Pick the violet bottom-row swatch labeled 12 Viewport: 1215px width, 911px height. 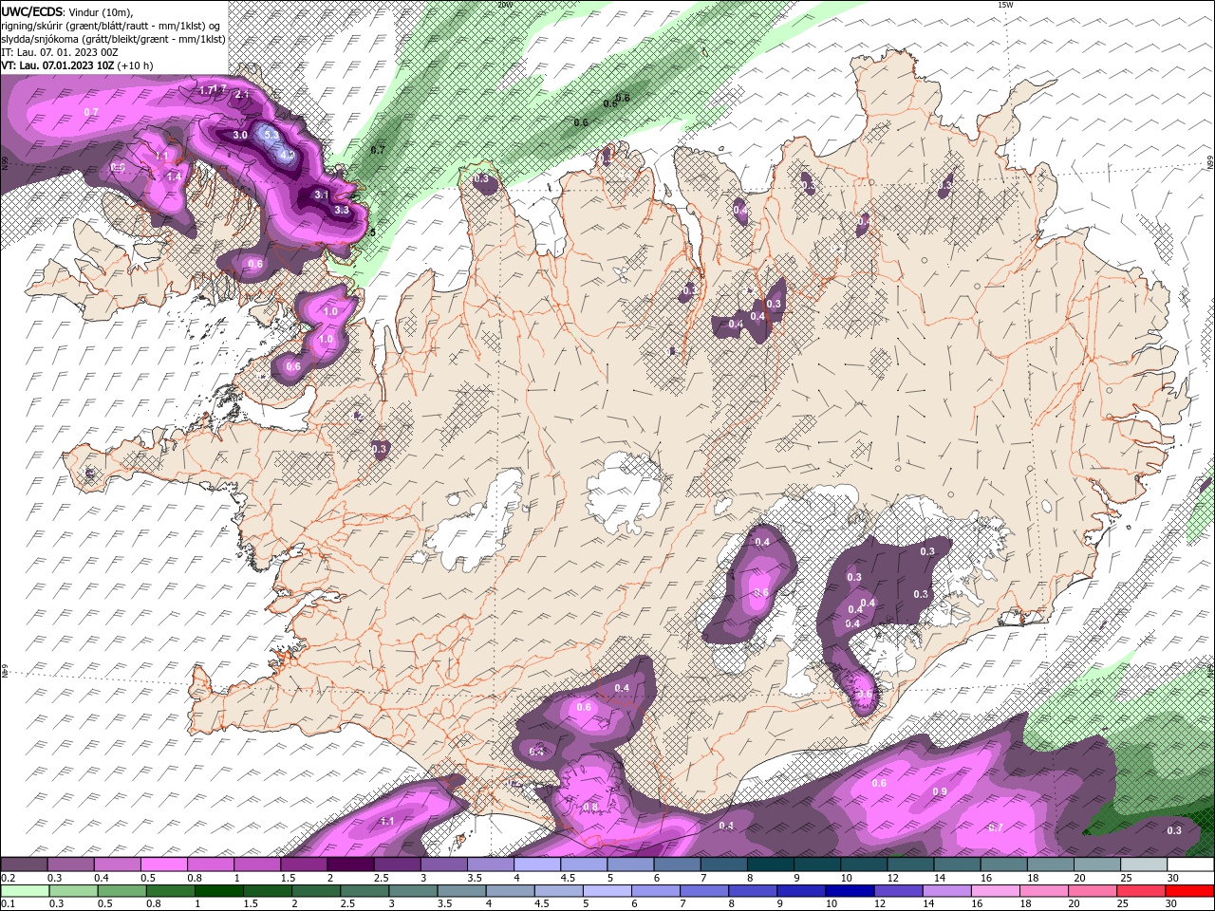click(x=898, y=890)
